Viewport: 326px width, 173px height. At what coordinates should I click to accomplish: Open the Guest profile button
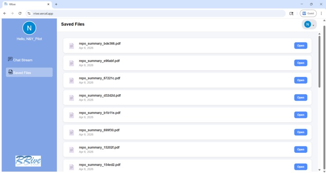pyautogui.click(x=308, y=13)
